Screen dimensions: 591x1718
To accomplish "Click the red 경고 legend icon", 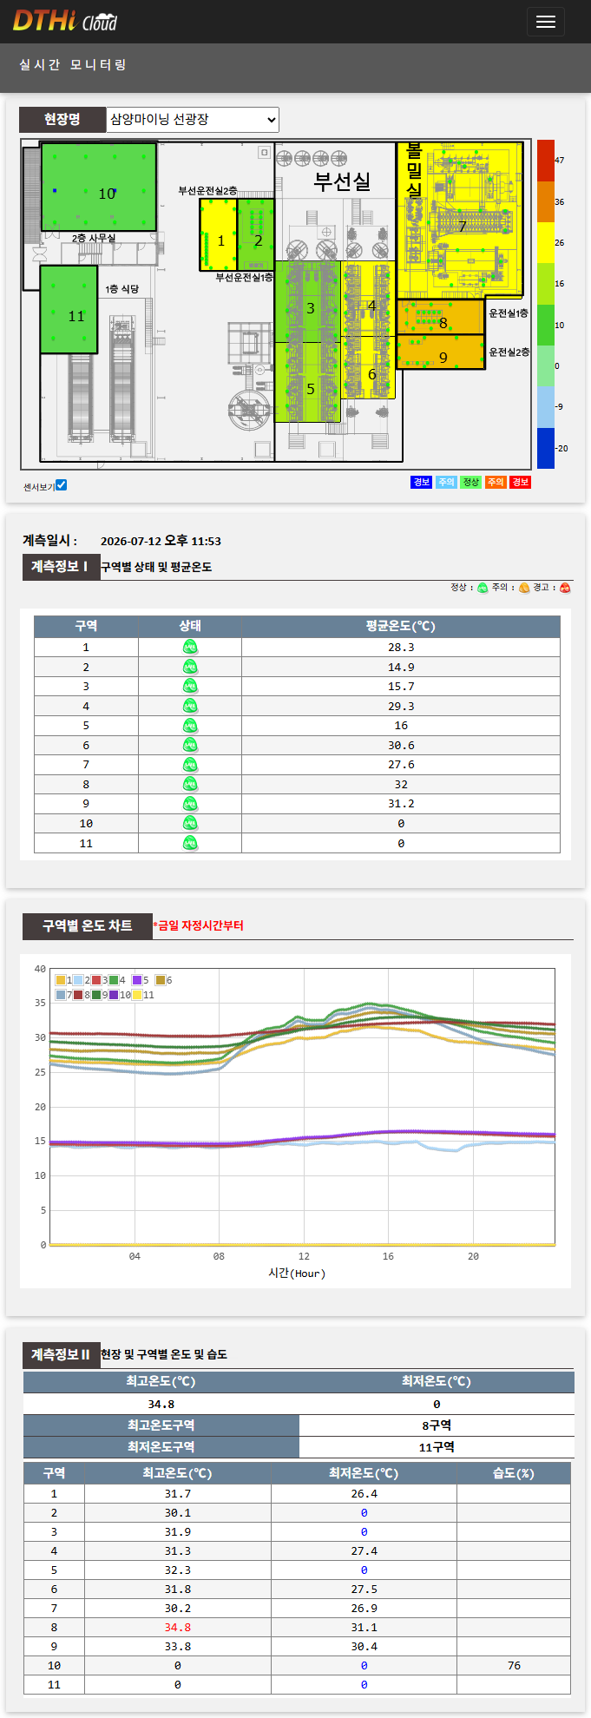I will coord(565,588).
